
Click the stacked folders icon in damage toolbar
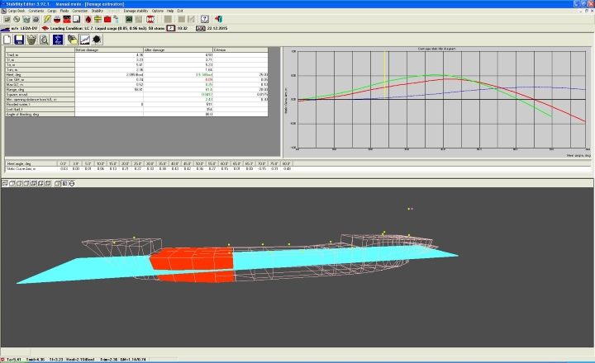coord(73,40)
